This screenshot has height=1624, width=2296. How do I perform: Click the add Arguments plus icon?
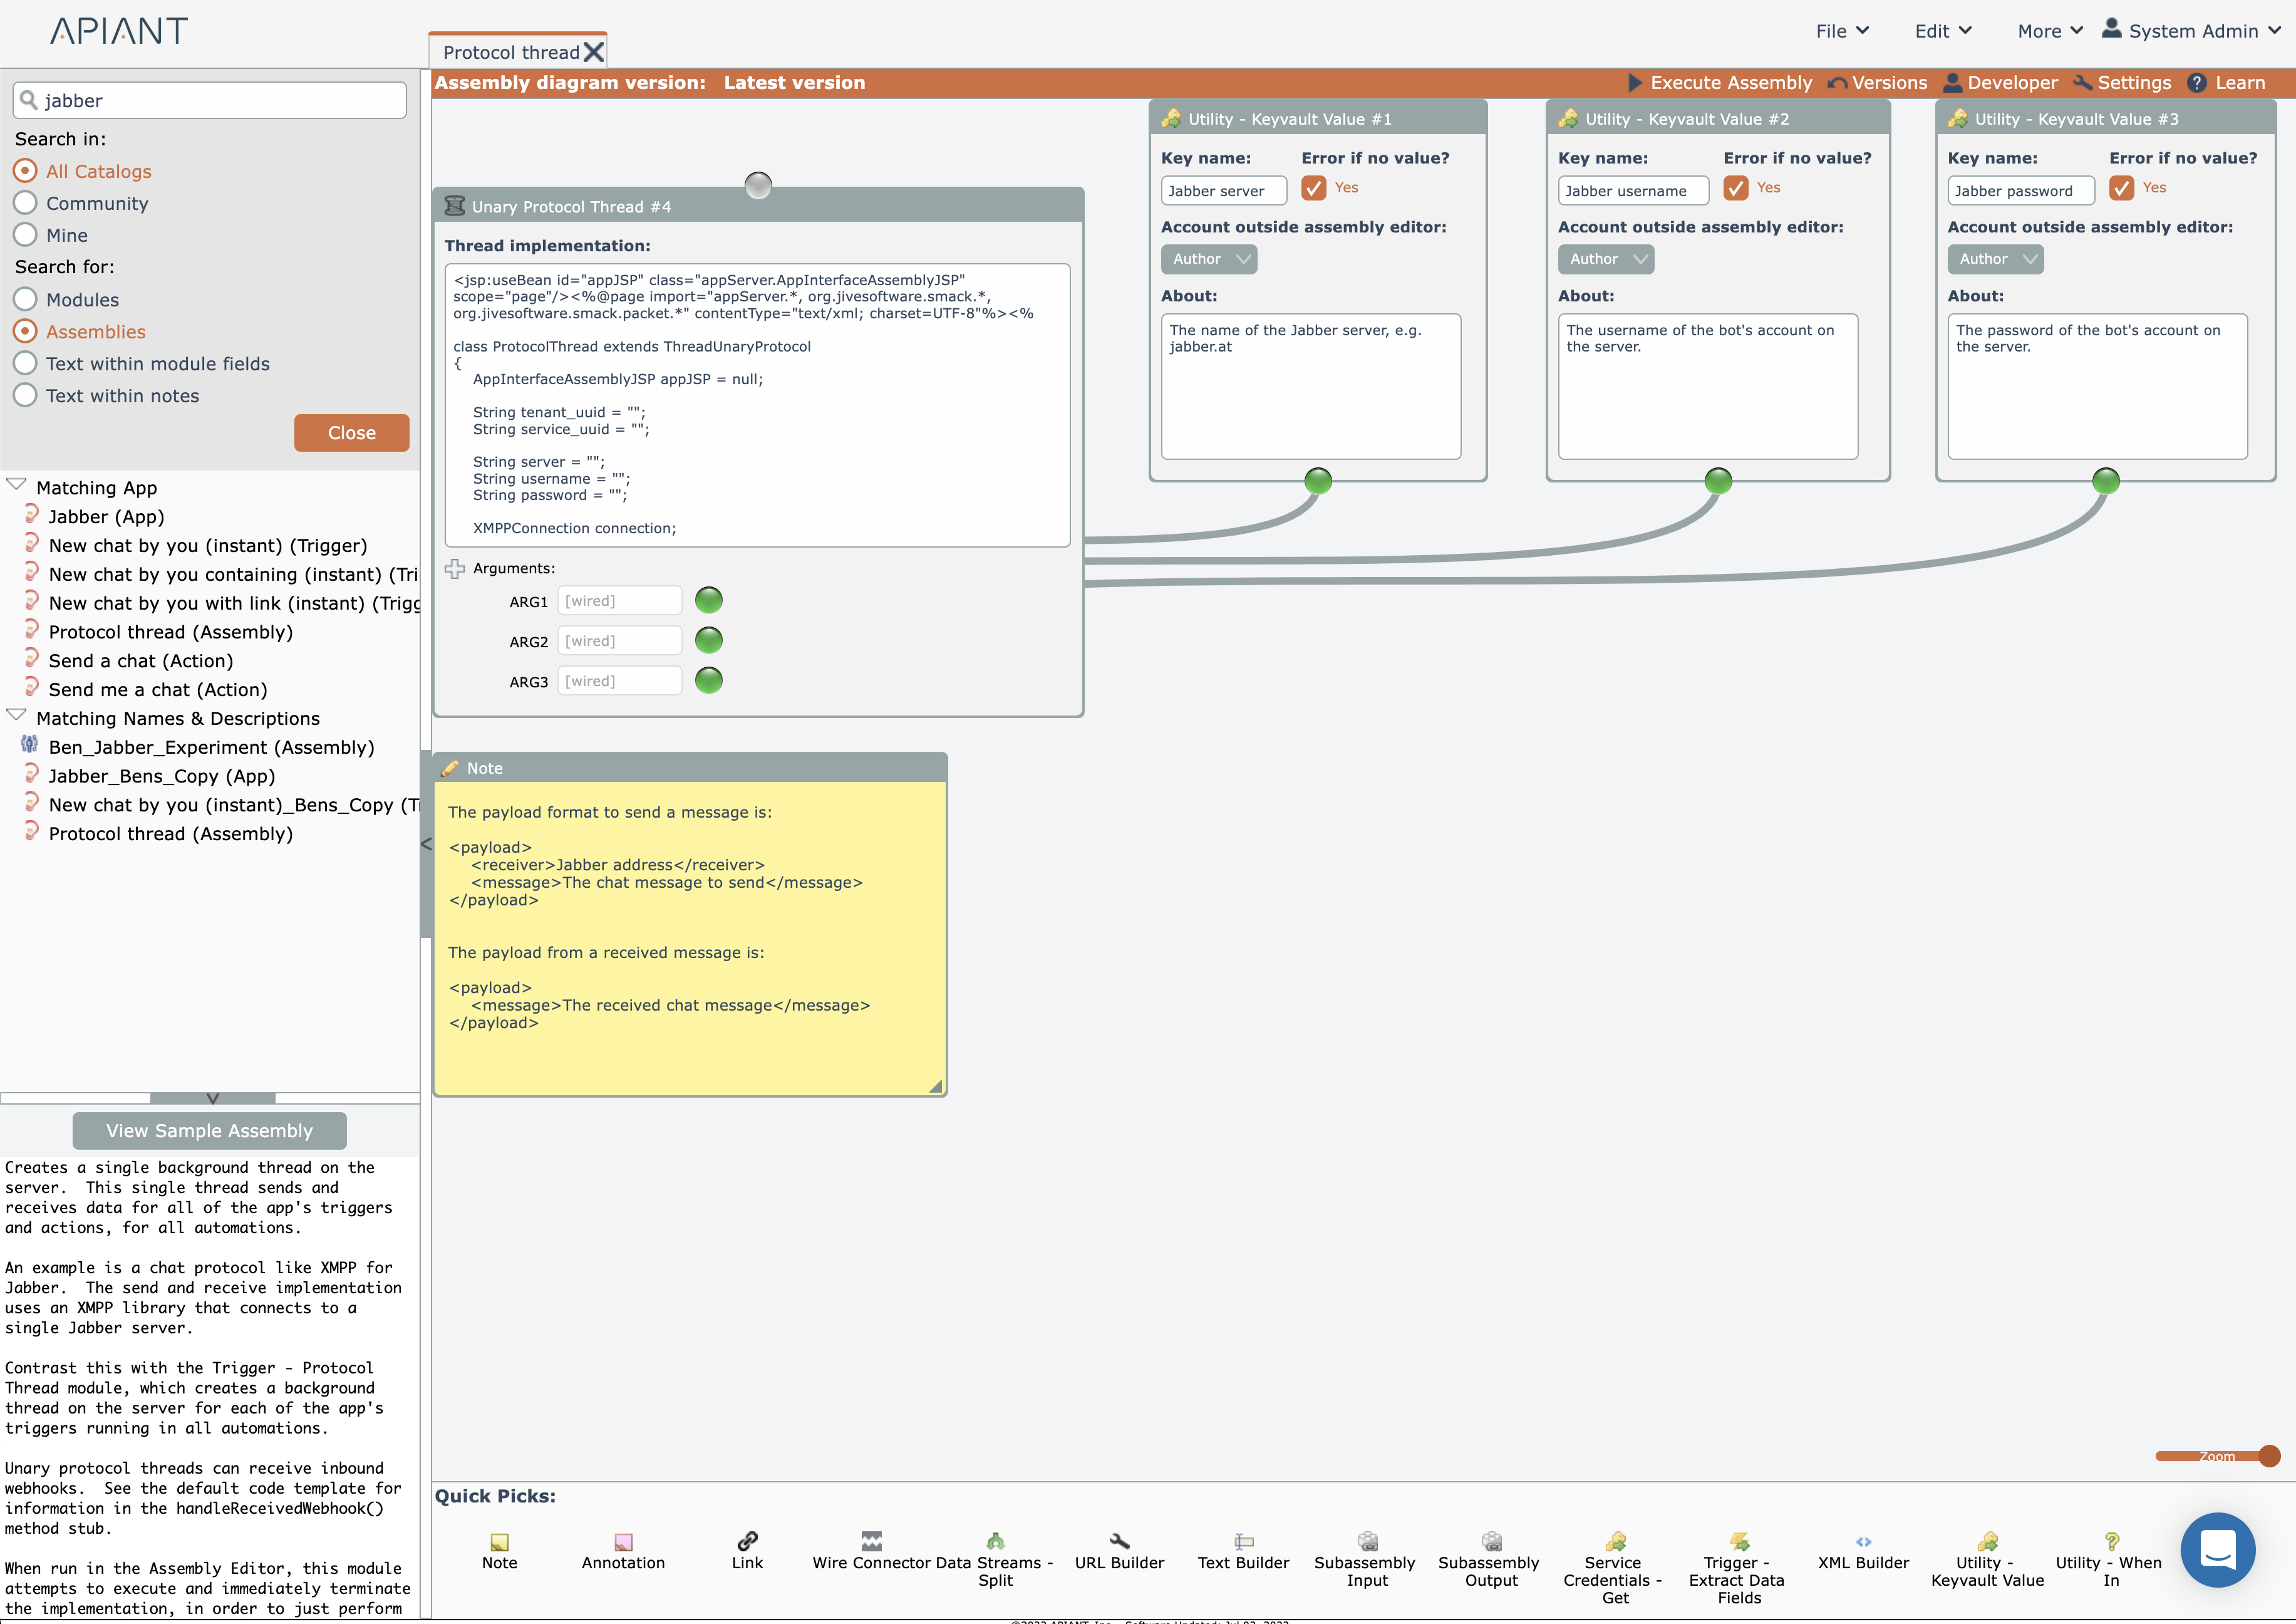[455, 568]
